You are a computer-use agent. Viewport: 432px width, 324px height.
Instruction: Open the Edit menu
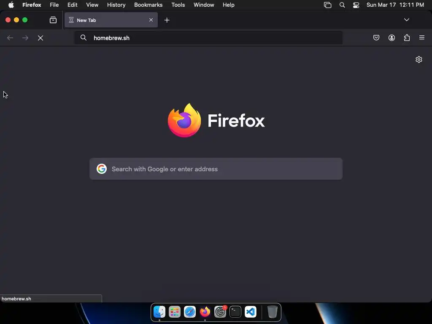tap(73, 5)
